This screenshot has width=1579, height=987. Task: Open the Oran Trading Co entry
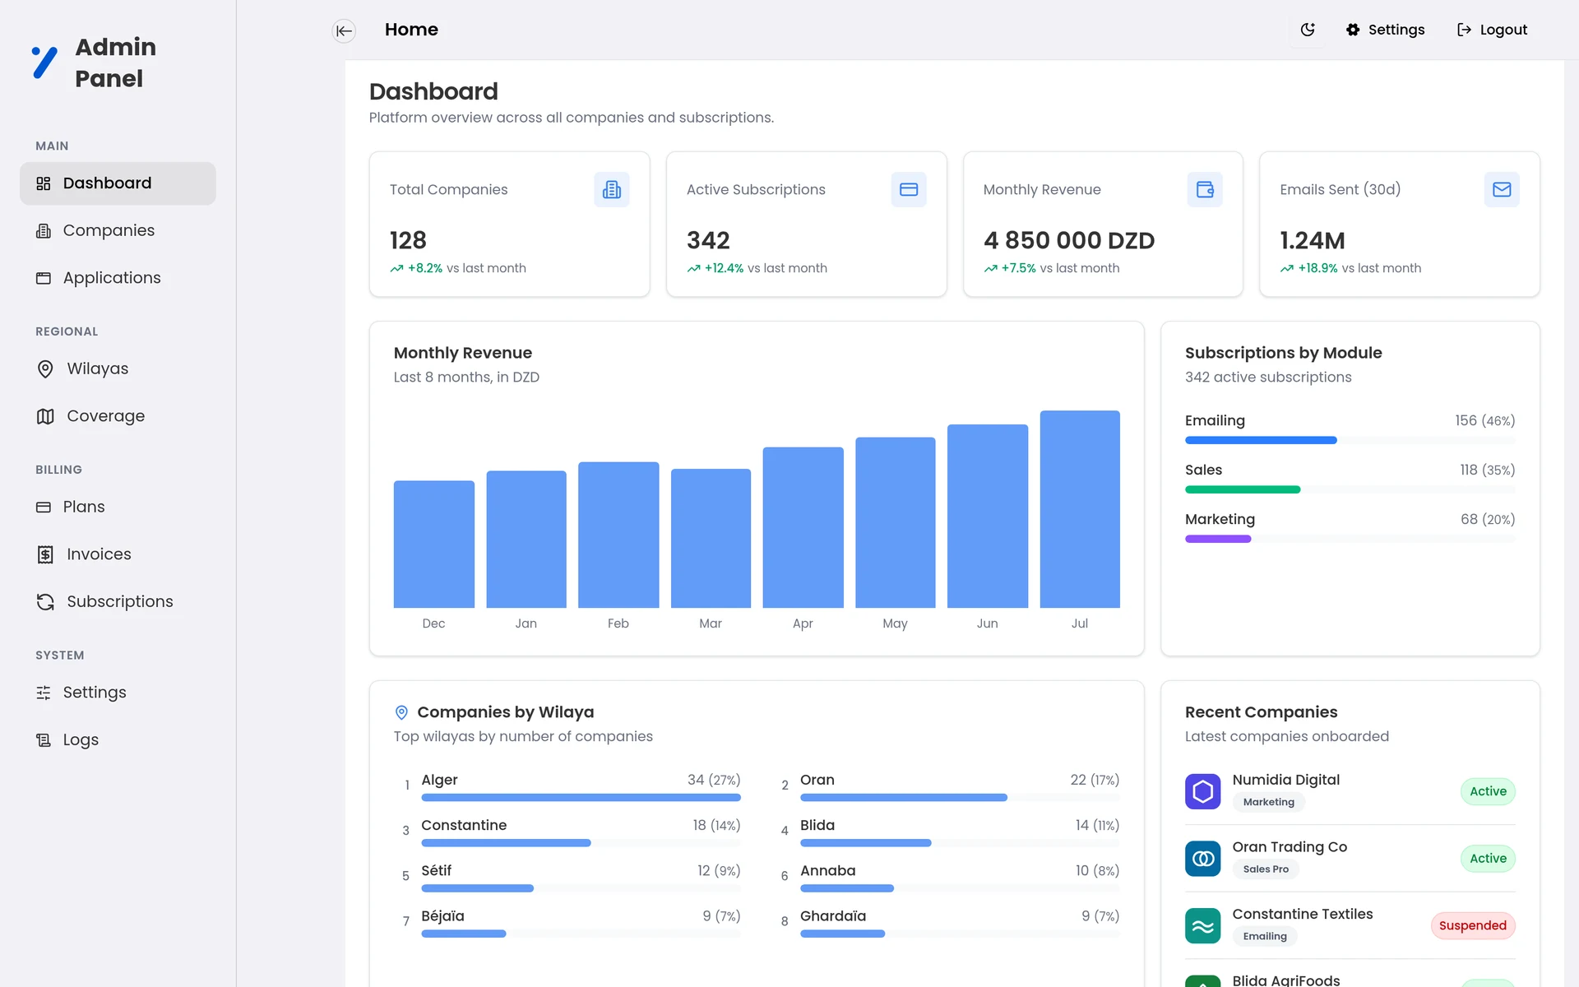1350,859
